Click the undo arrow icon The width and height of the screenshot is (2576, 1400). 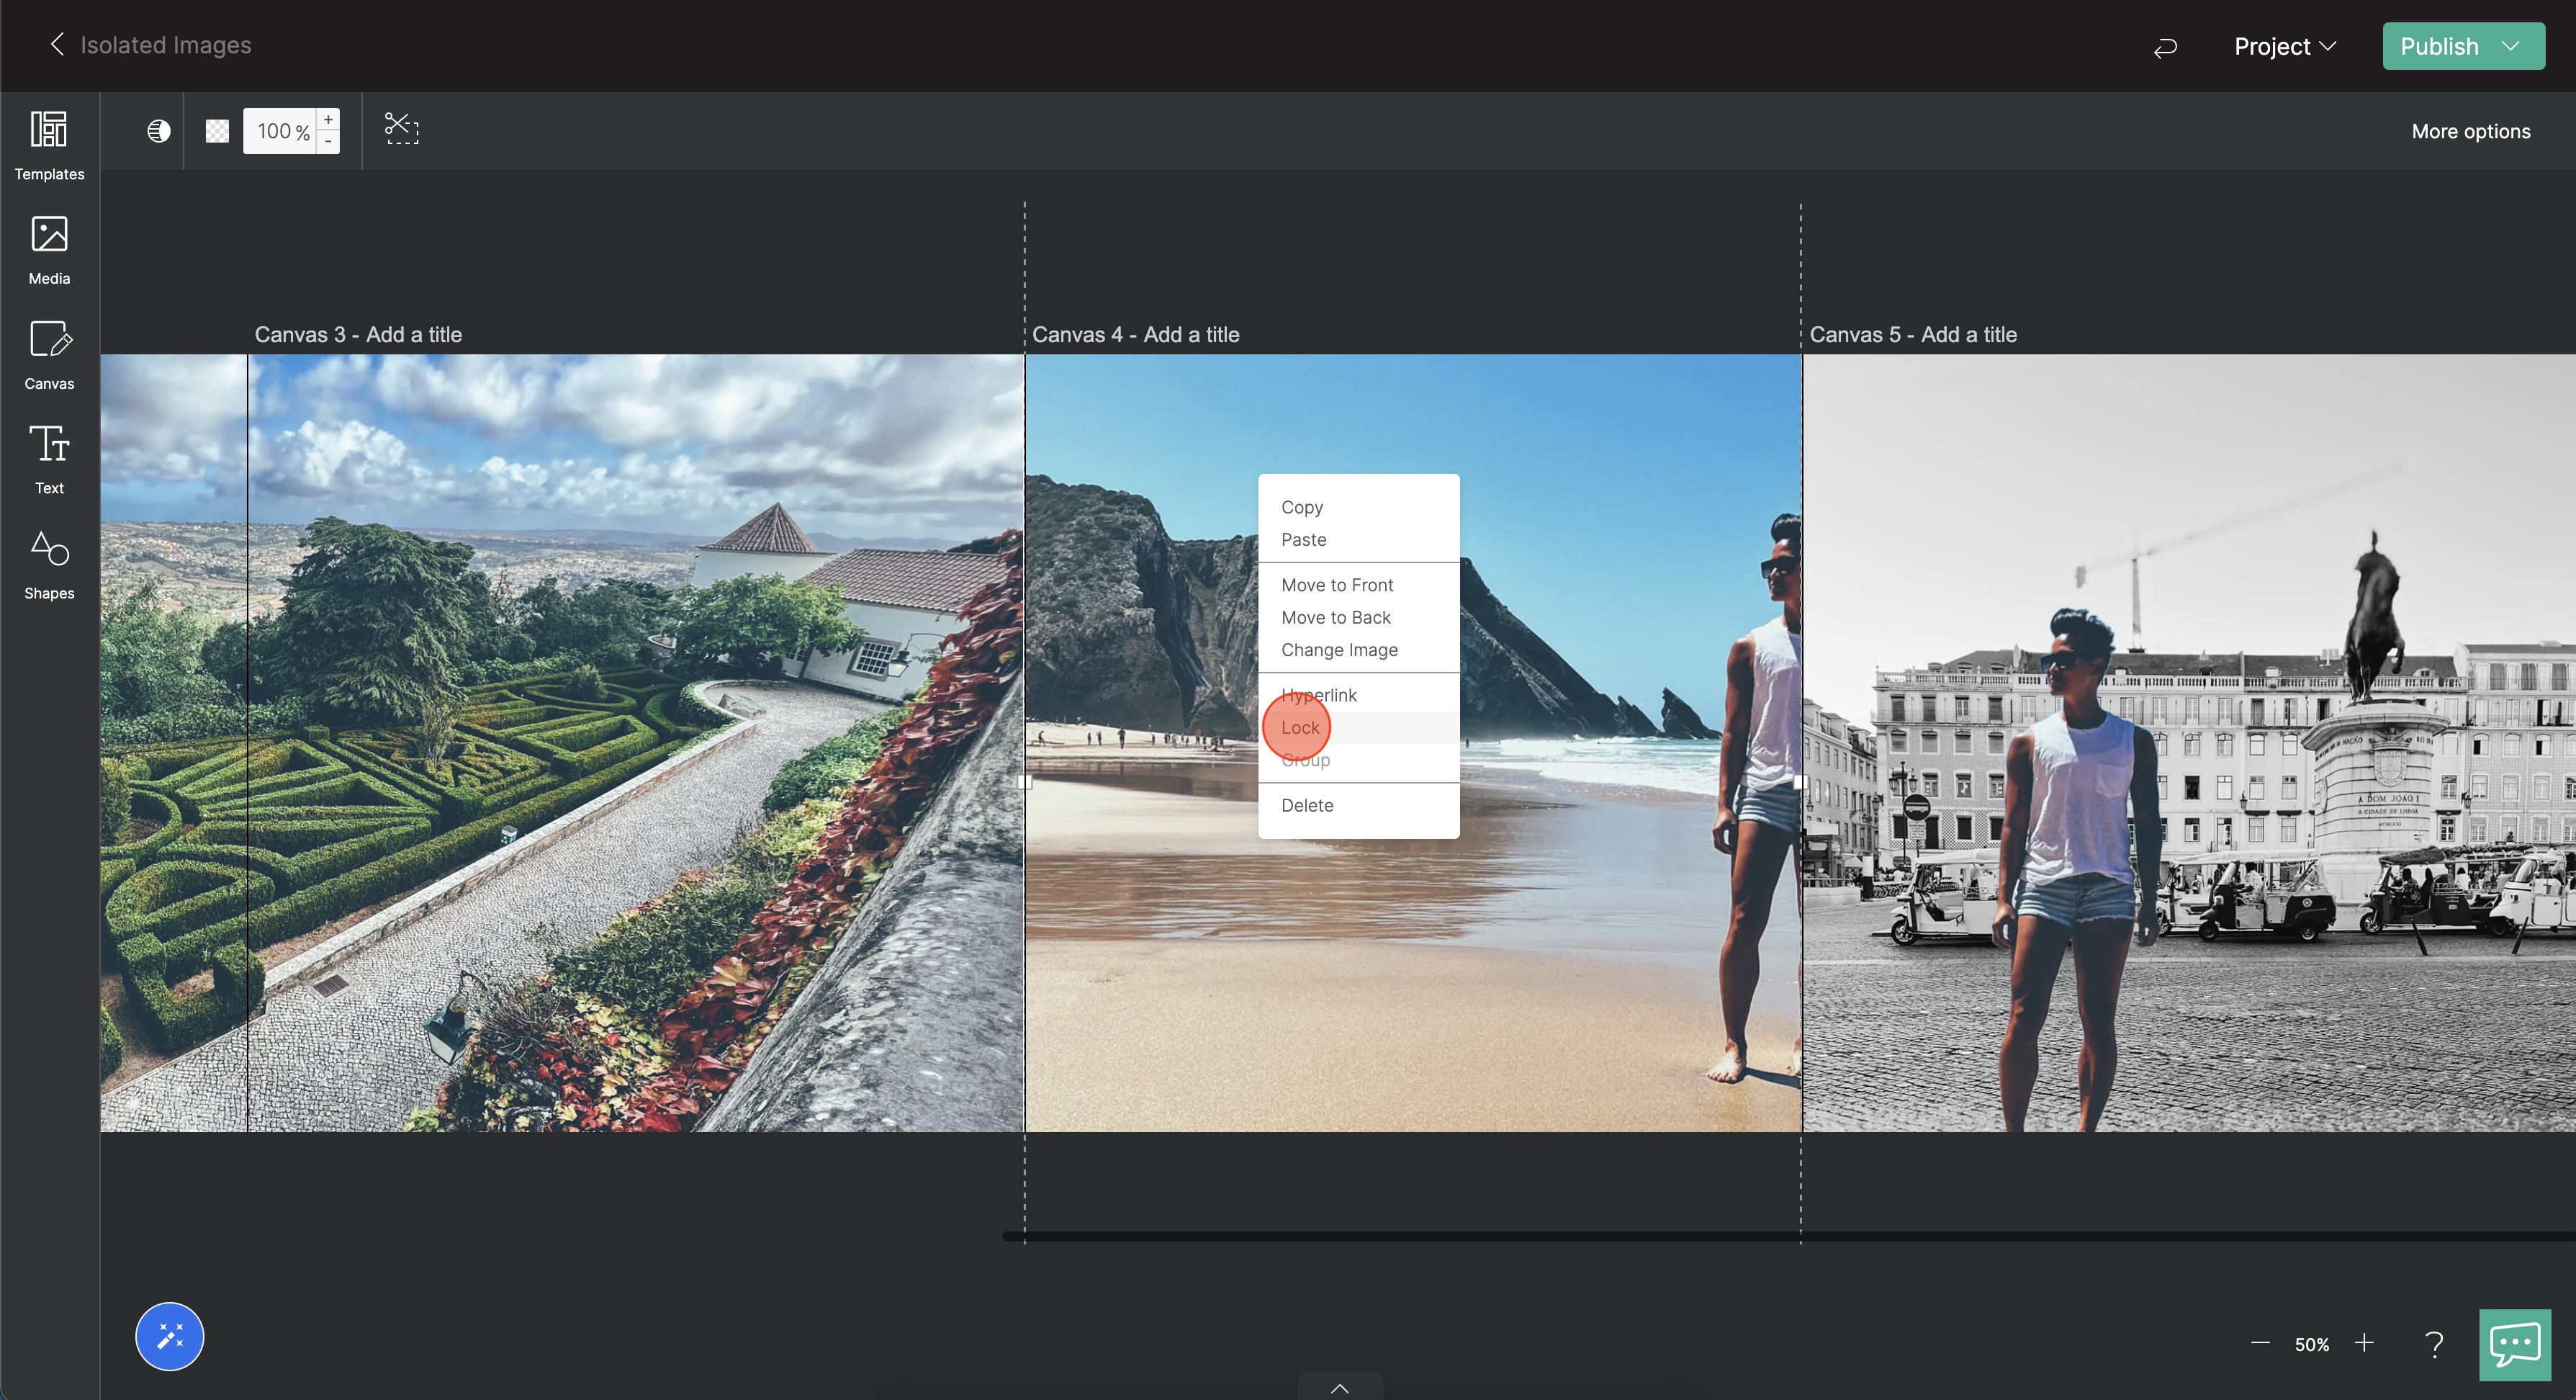pos(2165,47)
